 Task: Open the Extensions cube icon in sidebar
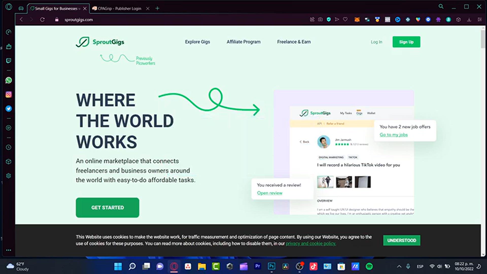pyautogui.click(x=9, y=162)
